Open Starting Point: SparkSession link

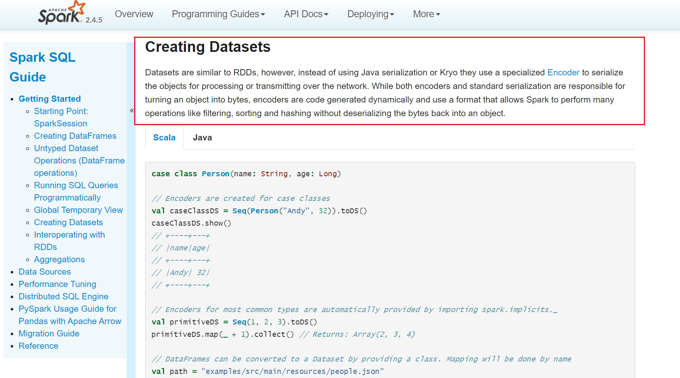61,117
